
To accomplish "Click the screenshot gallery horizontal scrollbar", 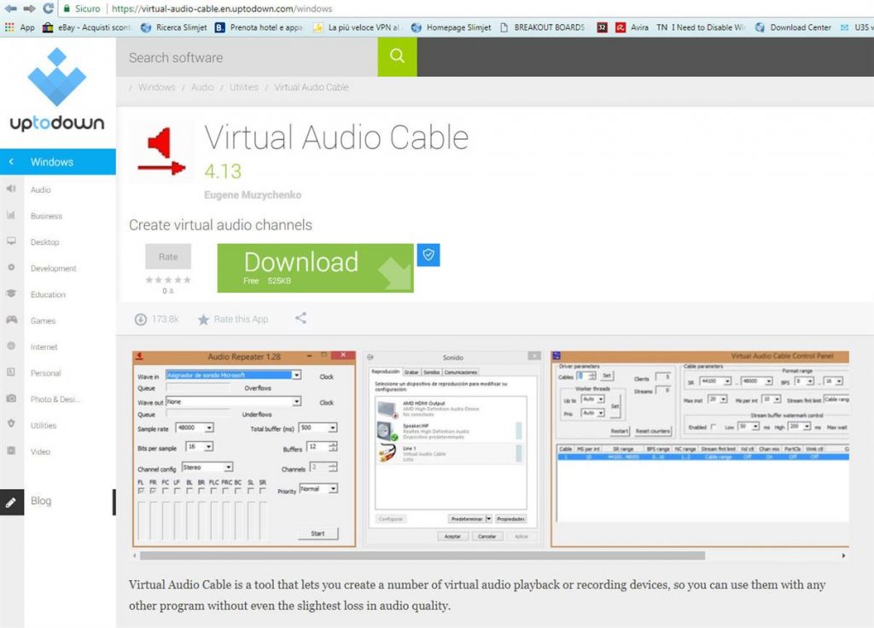I will coord(422,555).
